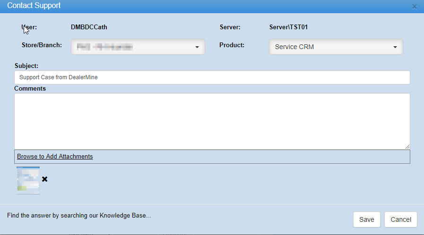Open the attached screenshot thumbnail

[x=28, y=180]
